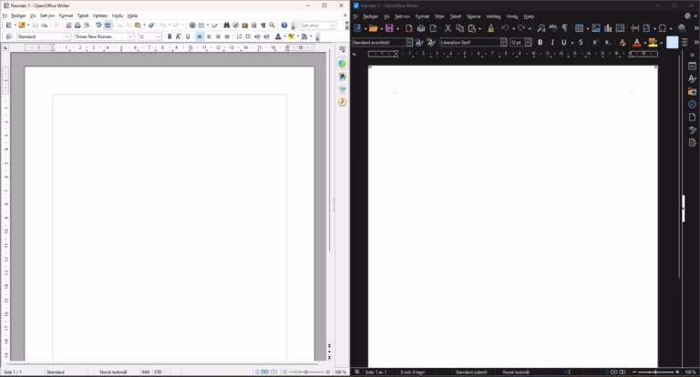Click the zoom slider in OpenOffice status bar
Screen dimensions: 700x377
point(306,372)
